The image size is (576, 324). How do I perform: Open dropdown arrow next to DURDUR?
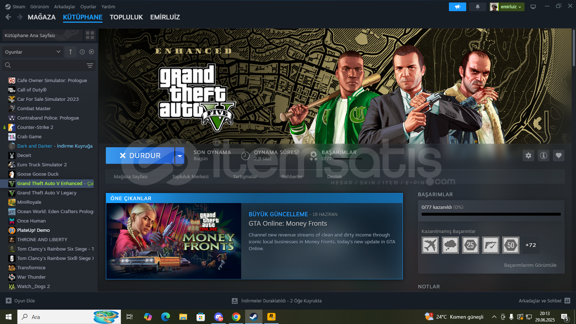(x=180, y=156)
